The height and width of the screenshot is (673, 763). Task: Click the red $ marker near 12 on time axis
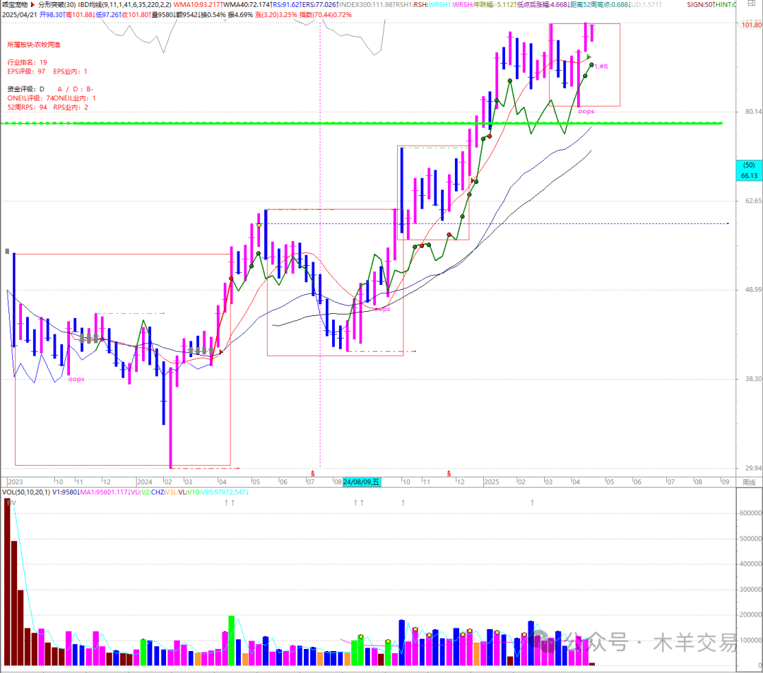(449, 474)
